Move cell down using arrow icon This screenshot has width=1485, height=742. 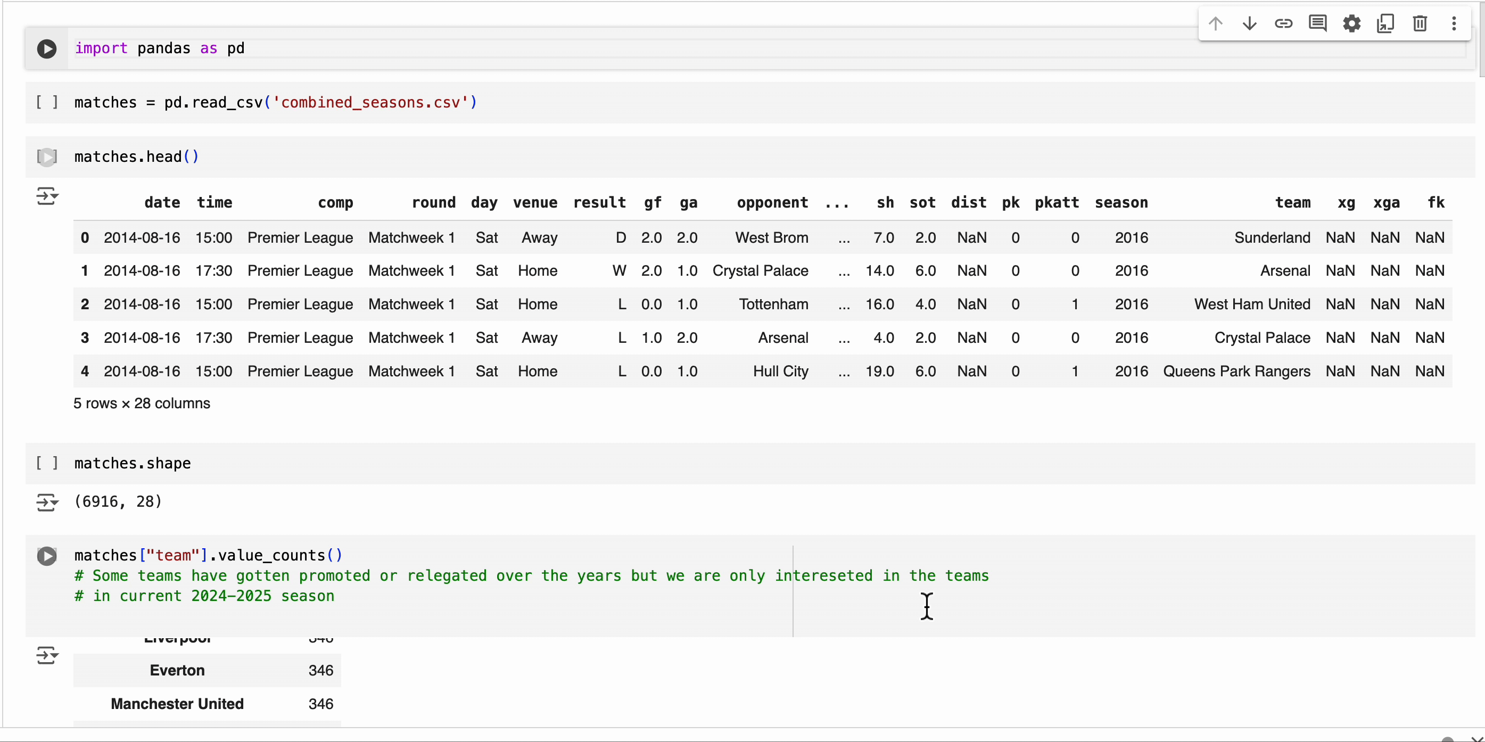coord(1249,23)
